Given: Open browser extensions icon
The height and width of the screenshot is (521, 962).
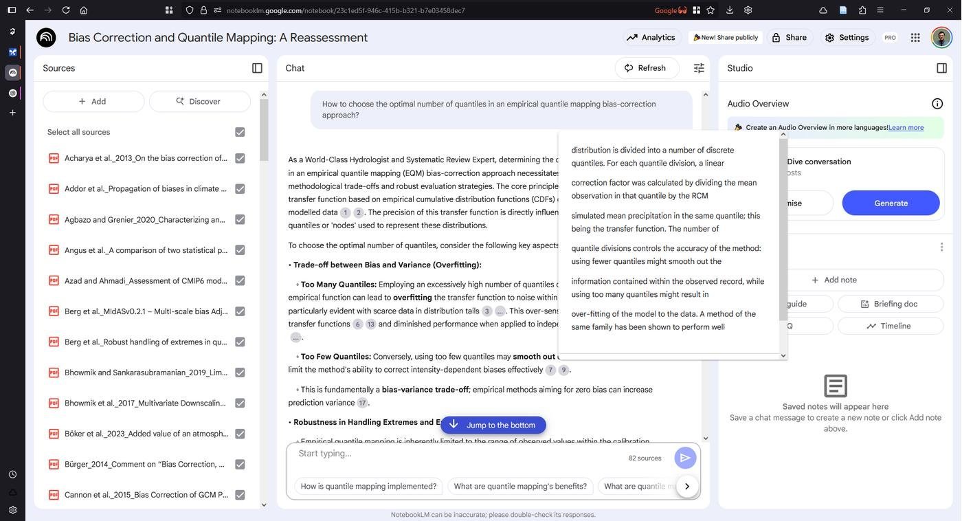Looking at the screenshot, I should coord(862,10).
